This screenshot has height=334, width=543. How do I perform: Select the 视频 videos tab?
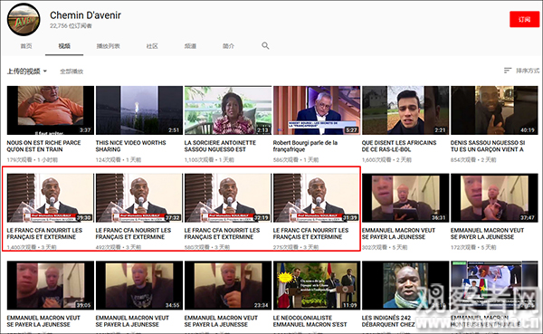64,46
